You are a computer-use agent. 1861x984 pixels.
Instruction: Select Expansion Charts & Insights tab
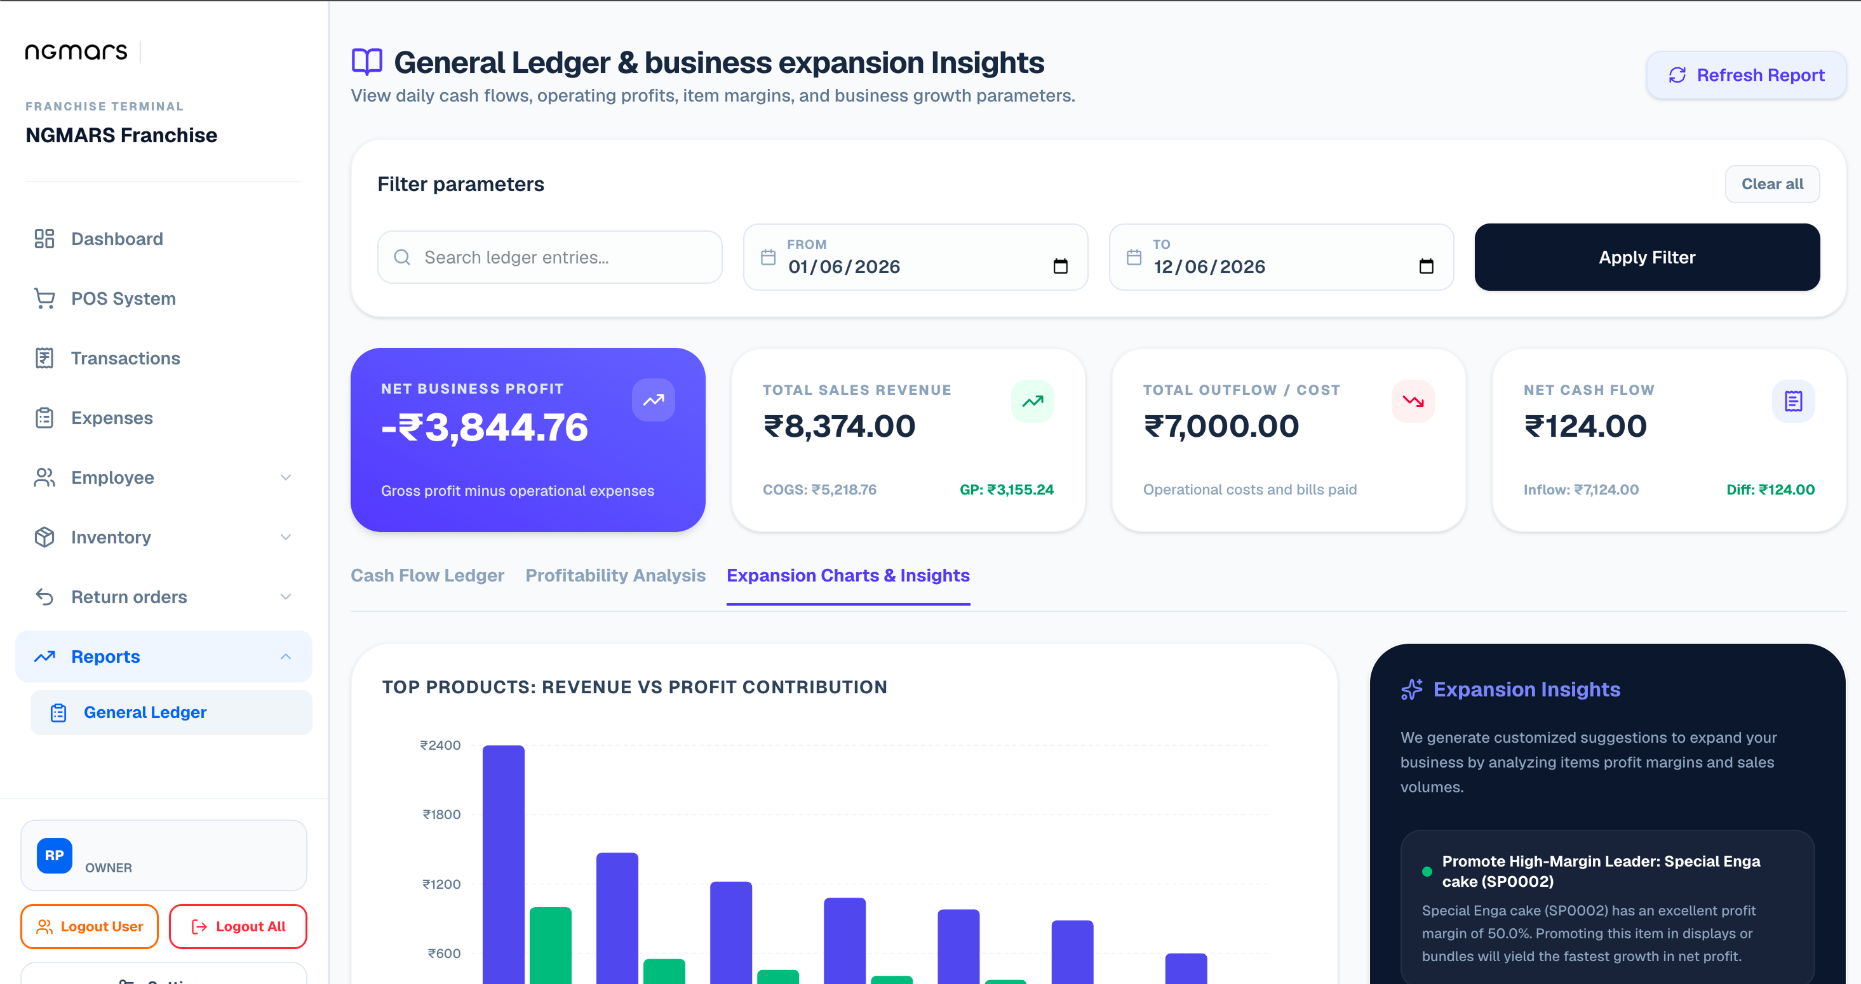pos(848,575)
